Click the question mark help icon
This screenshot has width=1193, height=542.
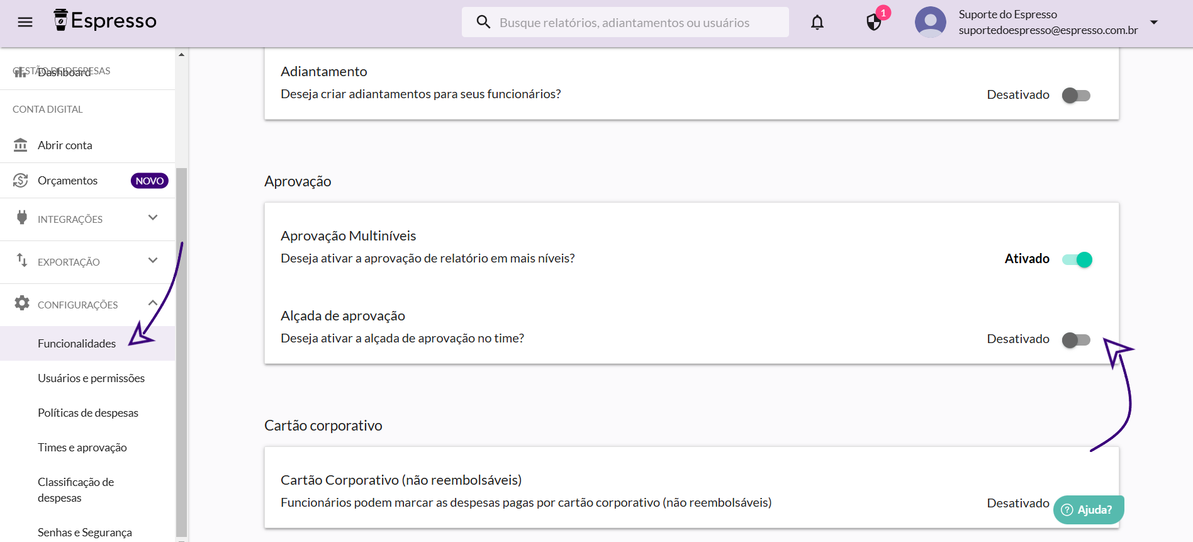click(1067, 510)
